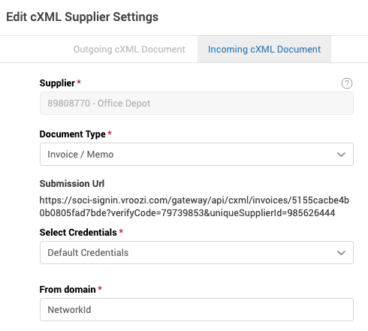Click the Document Type field label
Image resolution: width=368 pixels, height=331 pixels.
pos(73,134)
